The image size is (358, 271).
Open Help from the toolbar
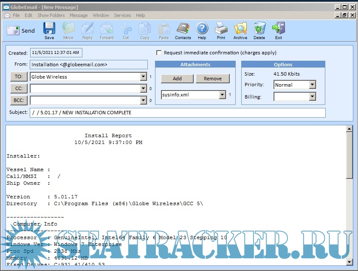(202, 29)
